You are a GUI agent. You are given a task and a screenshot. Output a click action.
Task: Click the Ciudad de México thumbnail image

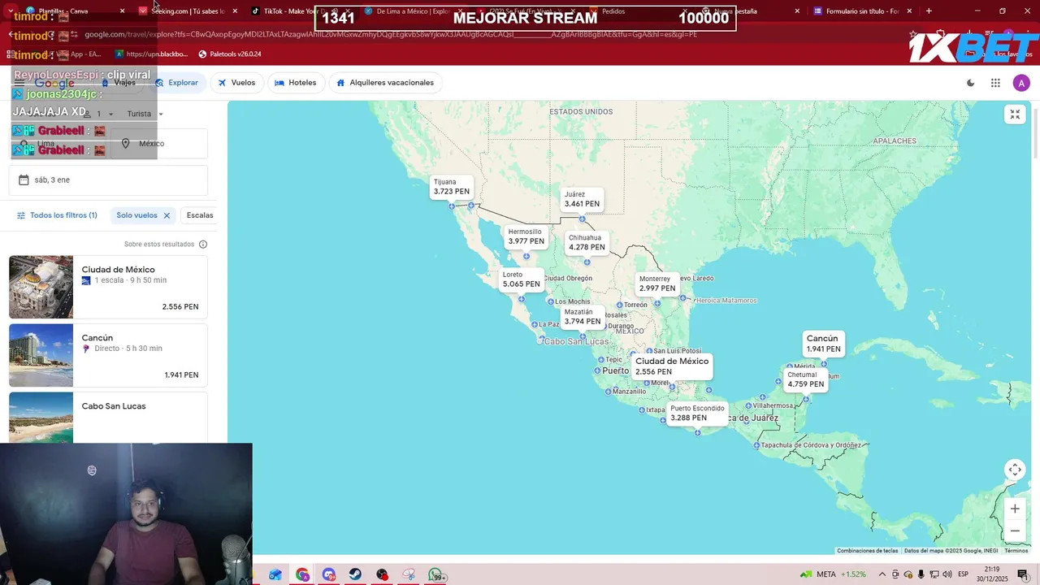tap(41, 287)
